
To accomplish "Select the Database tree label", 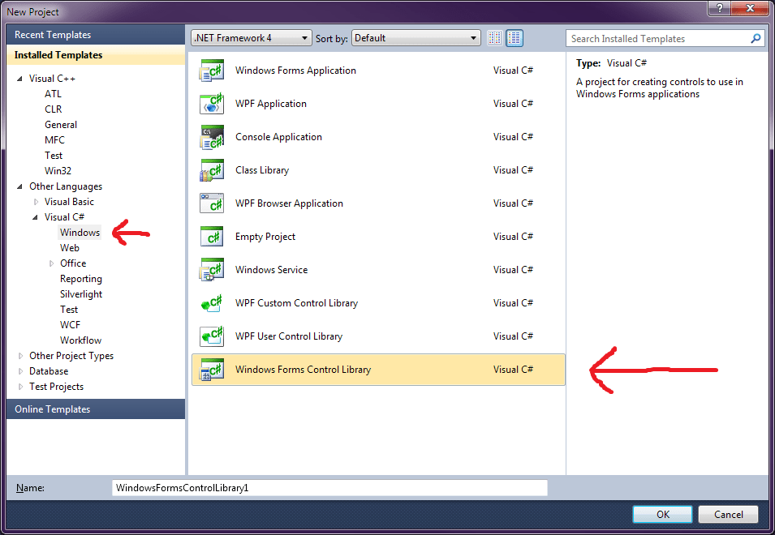I will click(x=49, y=371).
